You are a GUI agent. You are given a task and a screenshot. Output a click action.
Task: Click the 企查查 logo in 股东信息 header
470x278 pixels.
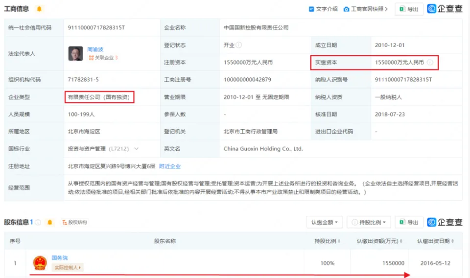click(x=445, y=222)
